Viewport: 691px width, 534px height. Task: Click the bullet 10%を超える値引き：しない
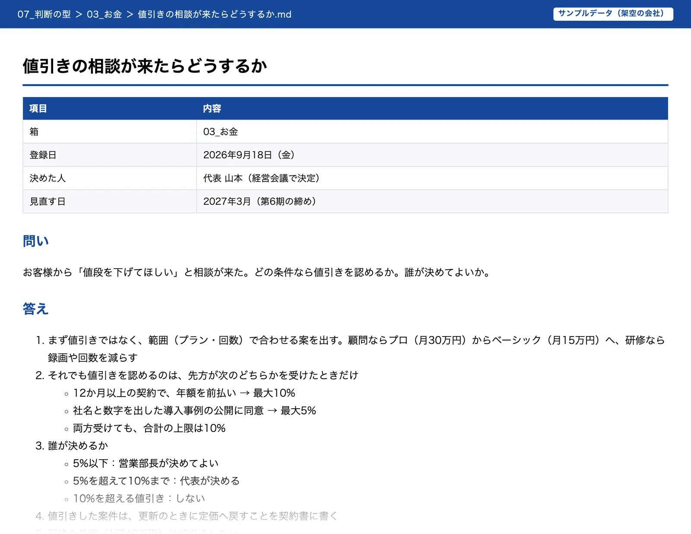(x=139, y=499)
